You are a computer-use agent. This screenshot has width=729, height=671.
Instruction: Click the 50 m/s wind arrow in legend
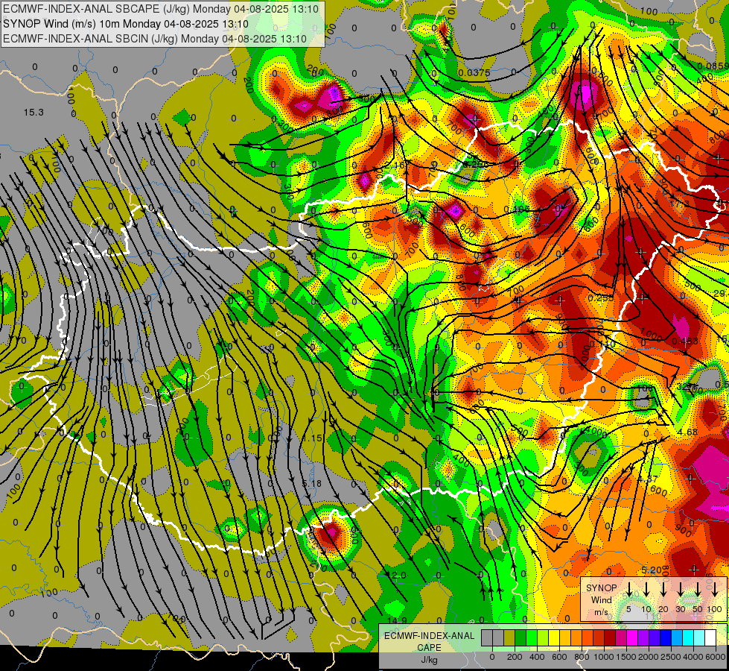698,590
